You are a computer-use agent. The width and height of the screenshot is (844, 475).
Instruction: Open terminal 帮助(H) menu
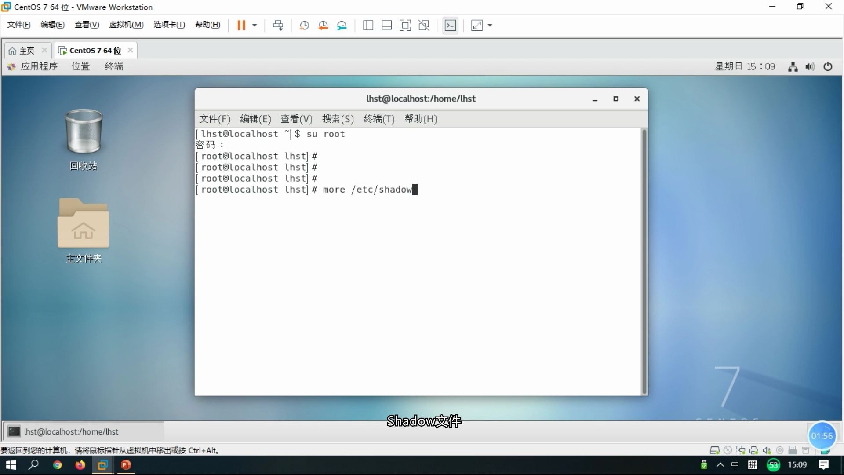point(421,119)
